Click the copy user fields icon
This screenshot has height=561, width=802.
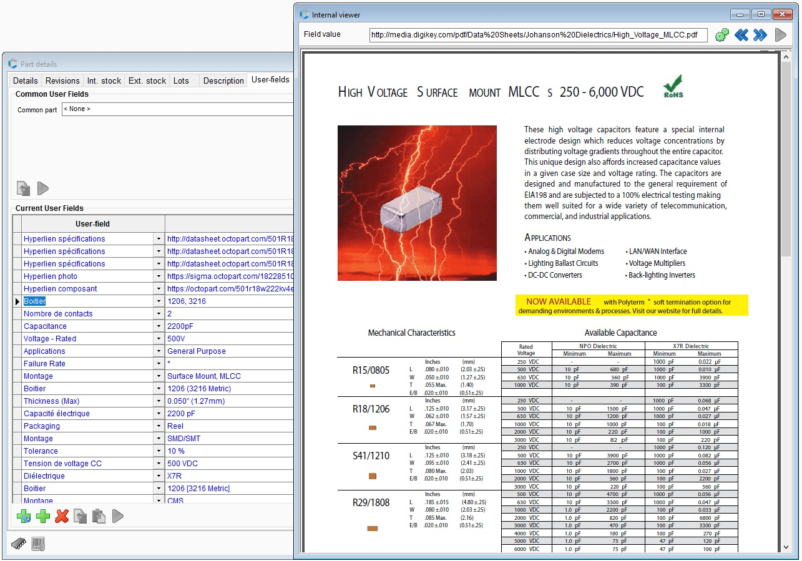(x=80, y=516)
